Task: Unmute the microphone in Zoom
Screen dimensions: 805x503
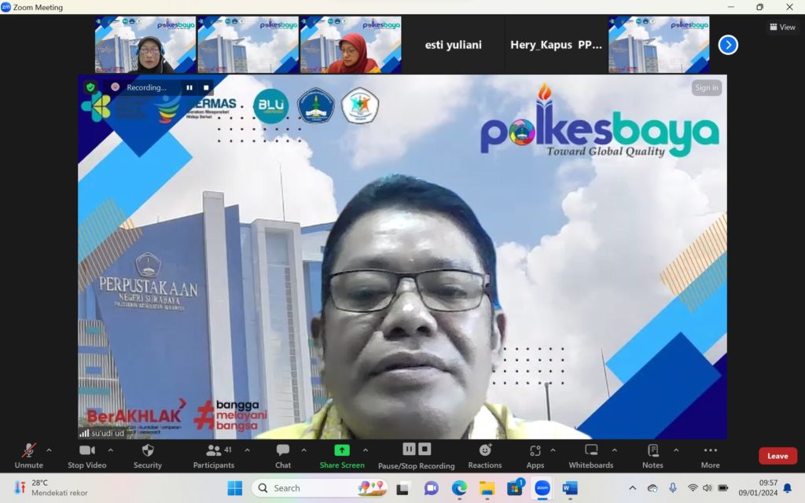Action: pyautogui.click(x=29, y=456)
